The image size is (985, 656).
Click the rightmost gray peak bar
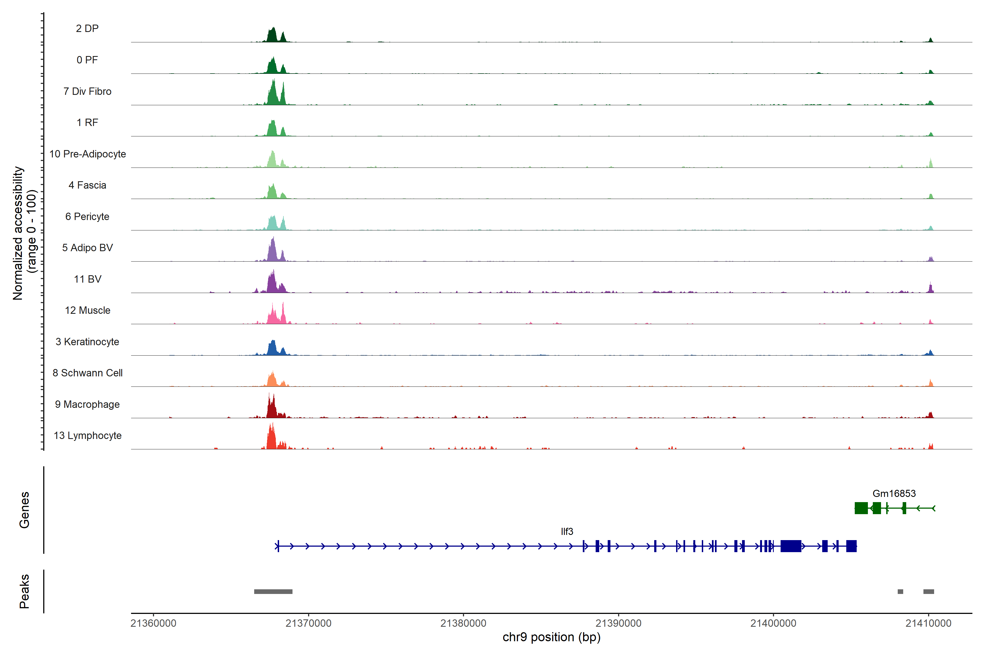[x=928, y=591]
